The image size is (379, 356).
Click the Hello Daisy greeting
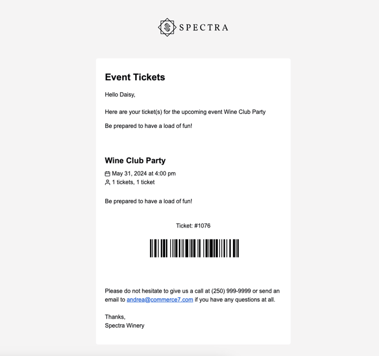[120, 95]
